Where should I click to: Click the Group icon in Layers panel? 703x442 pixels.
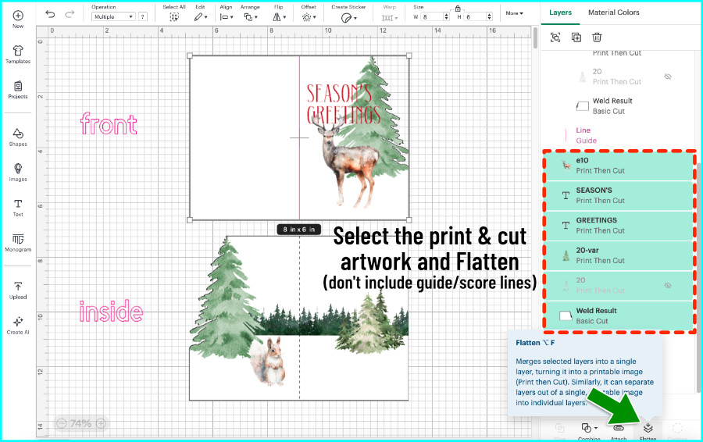(x=555, y=37)
